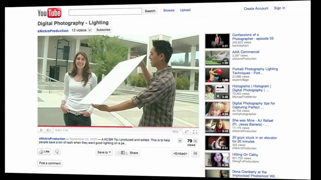Viewport: 321px width, 180px height.
Task: Click the Facebook share icon
Action: click(123, 153)
